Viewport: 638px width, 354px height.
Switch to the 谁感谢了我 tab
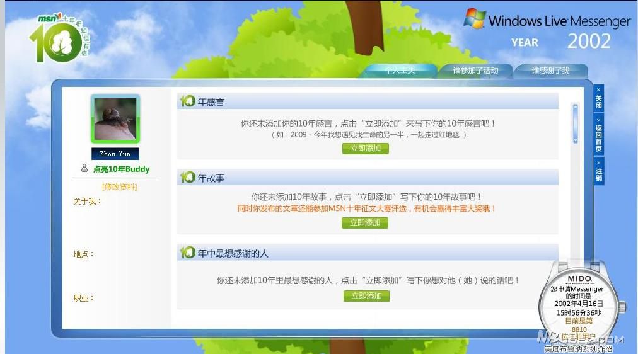tap(550, 71)
